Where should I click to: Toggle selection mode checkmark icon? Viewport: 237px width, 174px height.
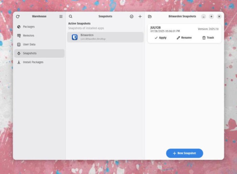[x=132, y=17]
